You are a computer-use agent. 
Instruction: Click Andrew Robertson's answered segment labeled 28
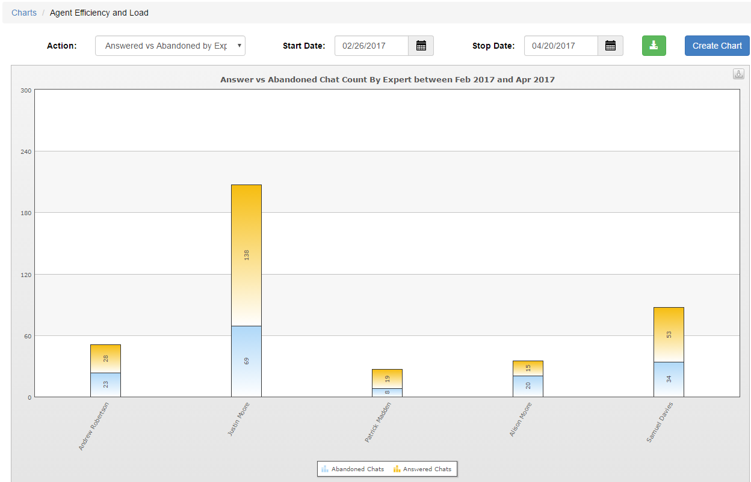[x=105, y=359]
